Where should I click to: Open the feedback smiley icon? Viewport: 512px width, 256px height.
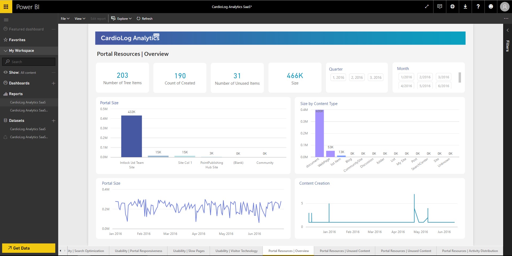491,6
